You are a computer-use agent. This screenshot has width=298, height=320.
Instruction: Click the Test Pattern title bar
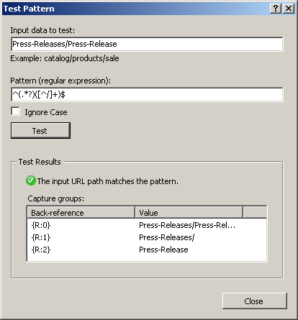pos(135,9)
